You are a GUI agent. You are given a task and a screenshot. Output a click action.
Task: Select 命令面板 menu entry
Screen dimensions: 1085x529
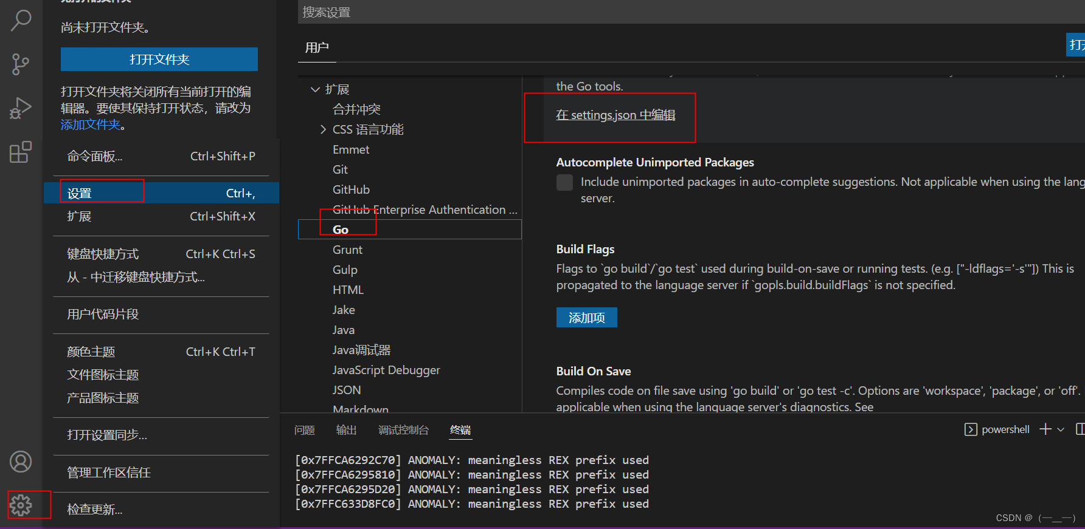pos(161,156)
